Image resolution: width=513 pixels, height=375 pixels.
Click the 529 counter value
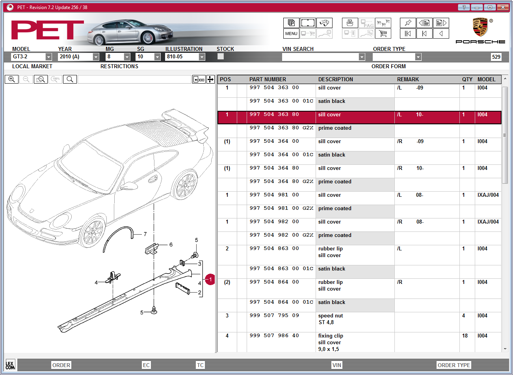tap(496, 57)
